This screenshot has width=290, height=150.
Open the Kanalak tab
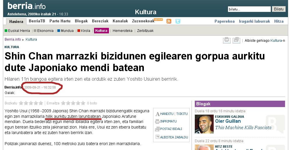120,21
